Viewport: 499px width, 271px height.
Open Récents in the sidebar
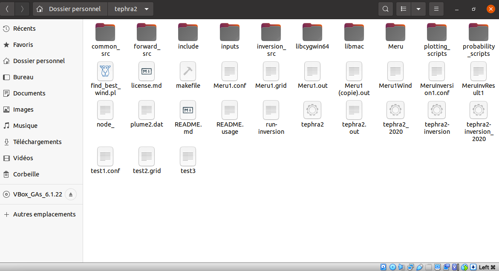24,29
